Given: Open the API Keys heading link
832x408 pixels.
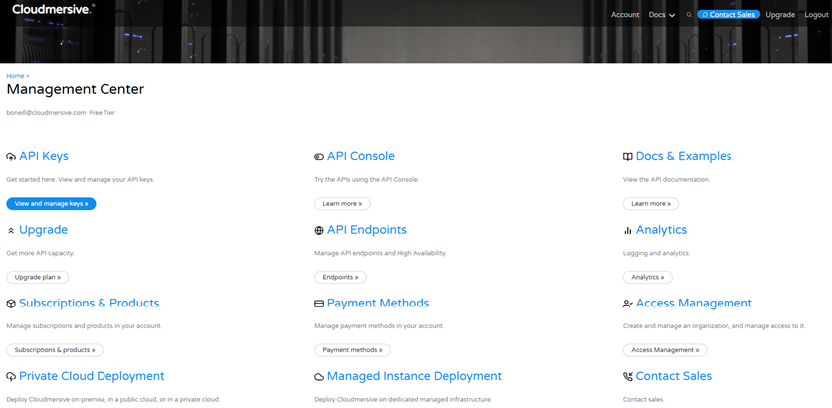Looking at the screenshot, I should coord(44,156).
